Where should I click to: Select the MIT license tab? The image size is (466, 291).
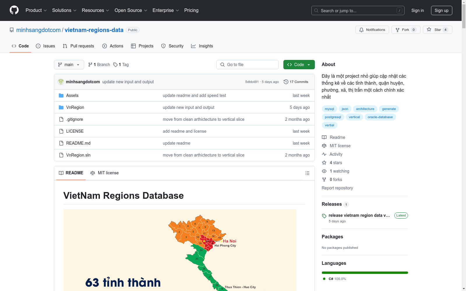105,173
